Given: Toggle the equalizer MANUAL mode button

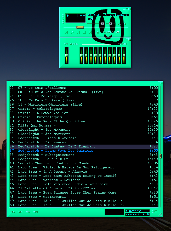Looking at the screenshot, I should coord(74,44).
